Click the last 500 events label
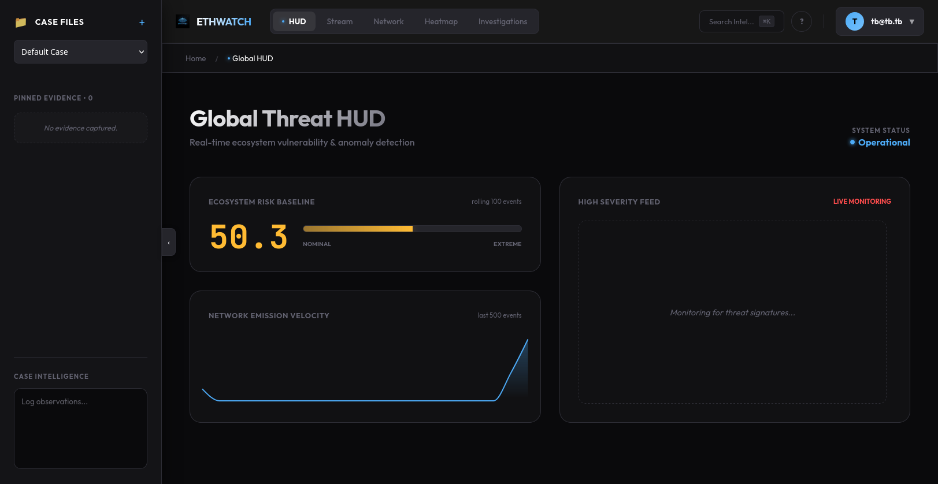 [499, 315]
